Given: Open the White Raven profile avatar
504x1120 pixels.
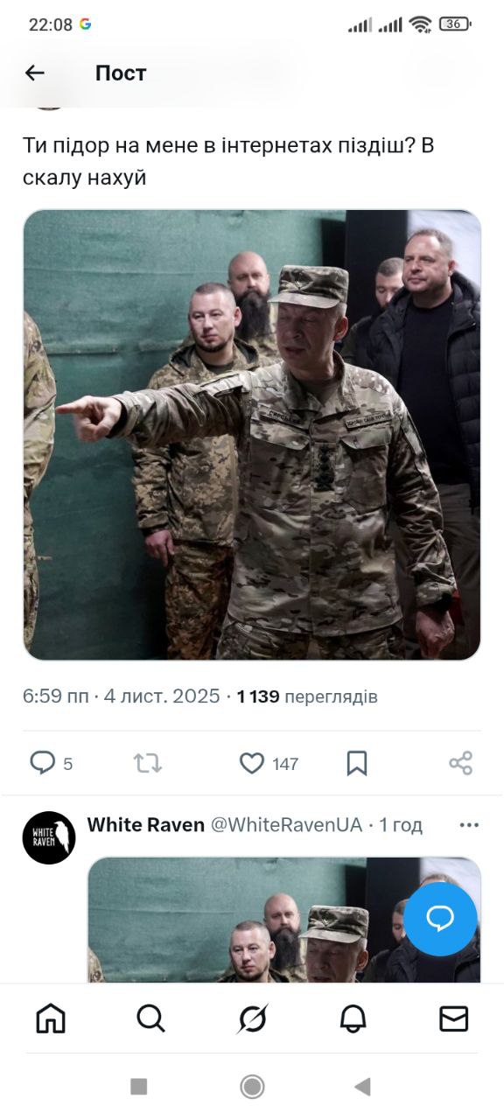Looking at the screenshot, I should point(49,837).
